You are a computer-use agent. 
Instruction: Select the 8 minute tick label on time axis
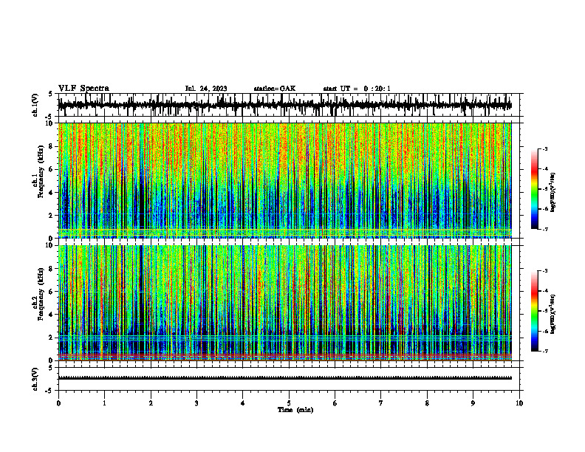(427, 403)
